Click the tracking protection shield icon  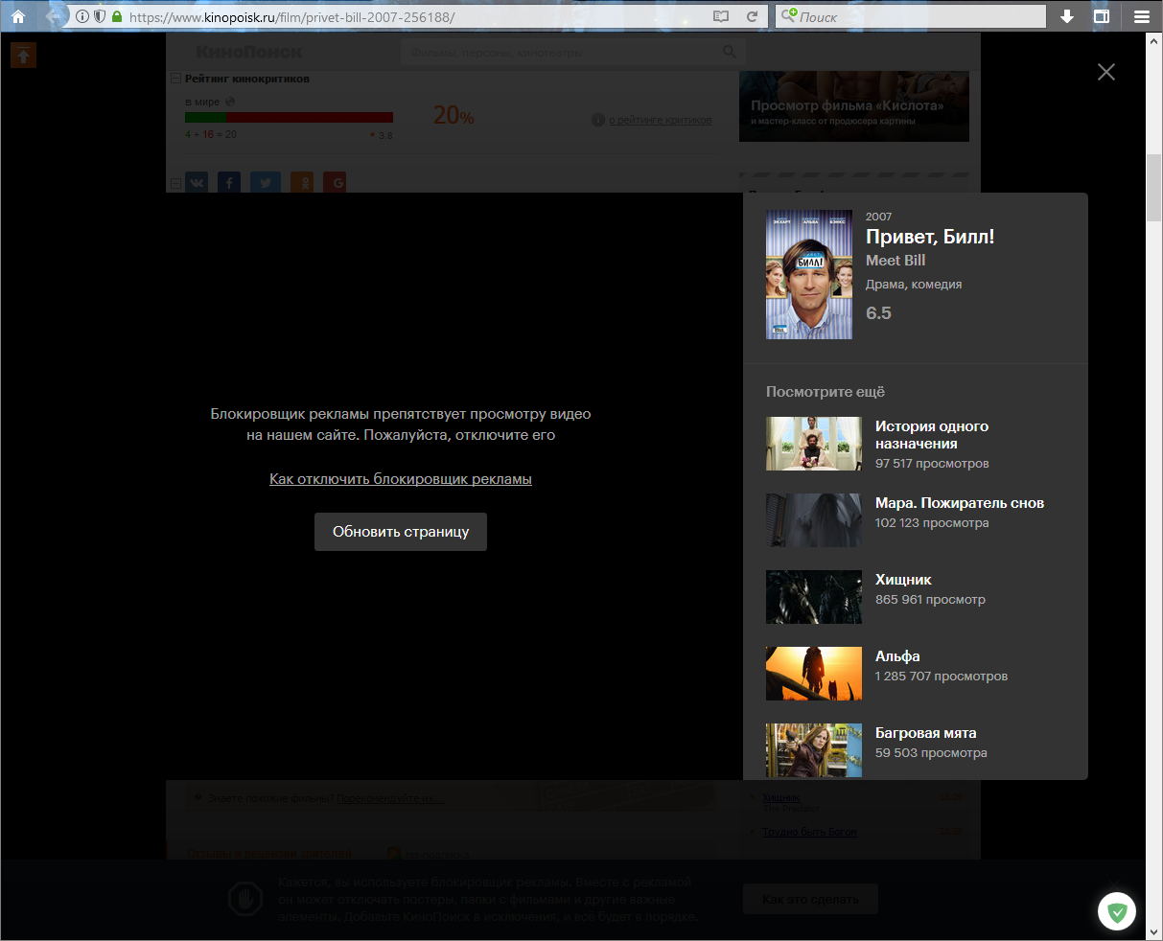pos(101,16)
